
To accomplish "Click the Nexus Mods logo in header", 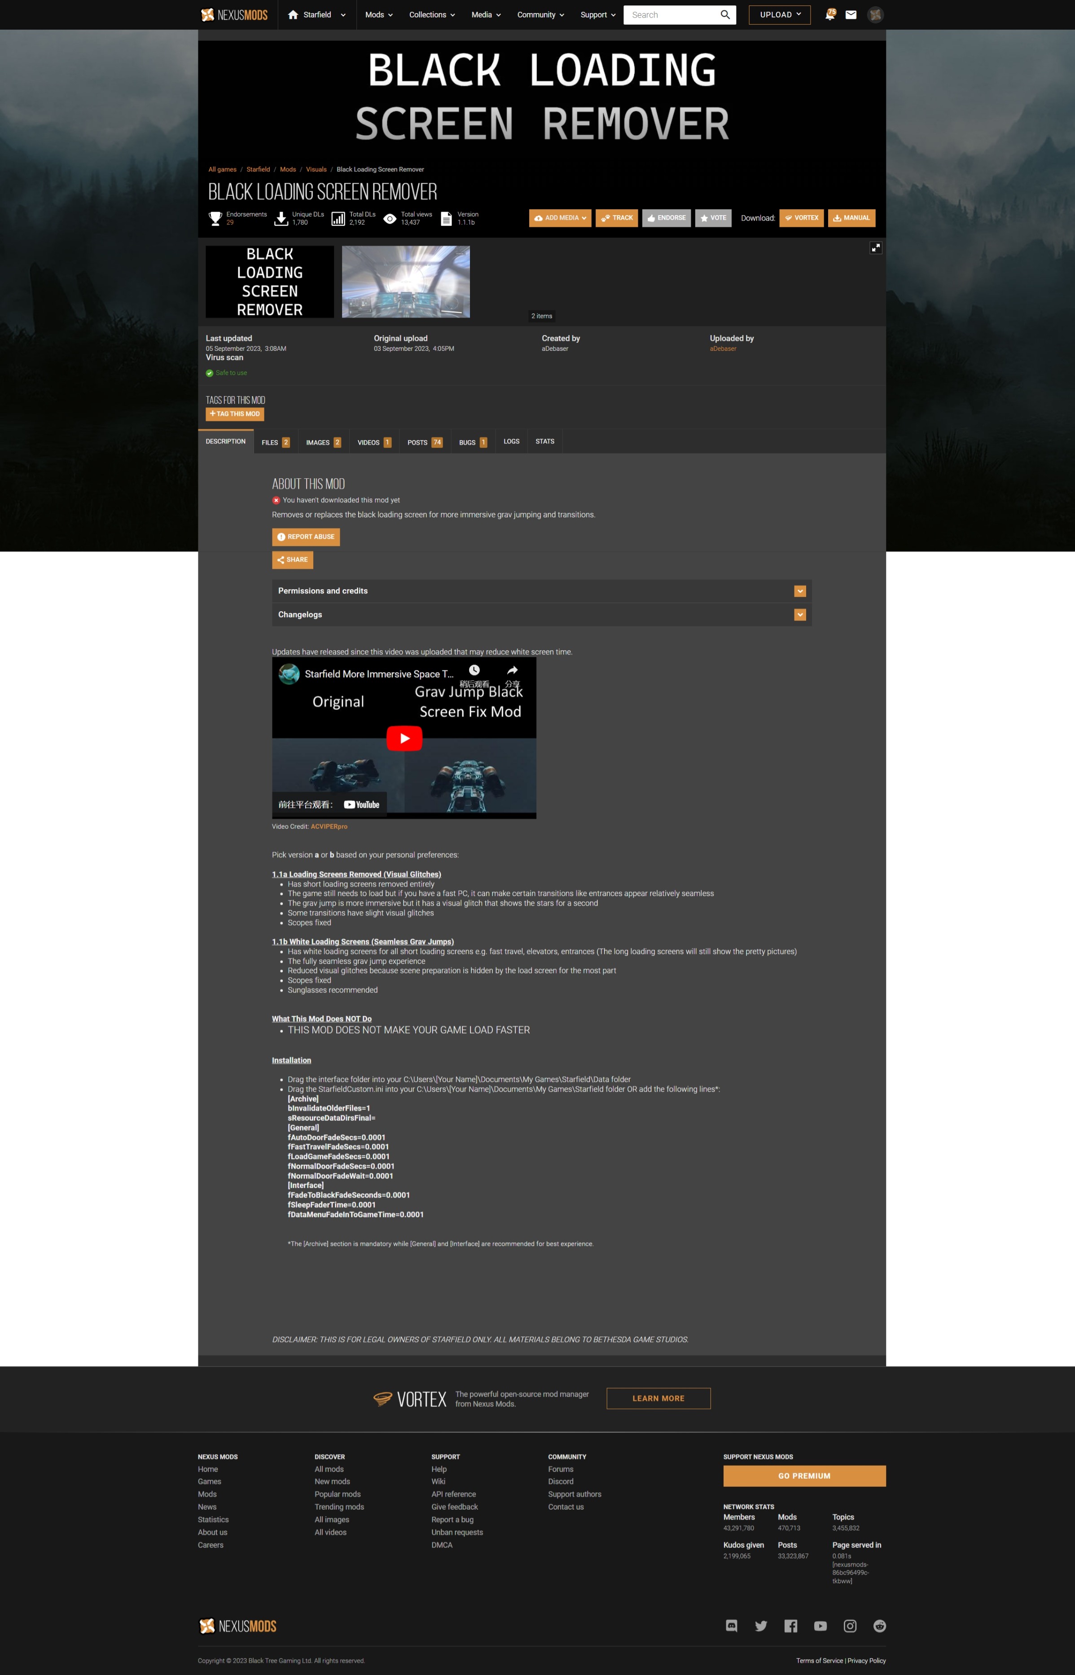I will click(x=234, y=15).
